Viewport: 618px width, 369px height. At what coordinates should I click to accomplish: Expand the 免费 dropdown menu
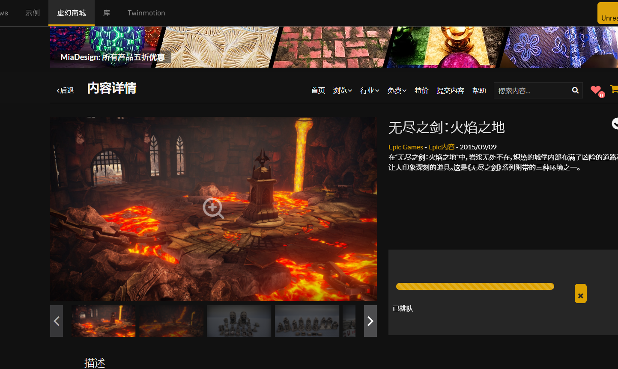(397, 90)
